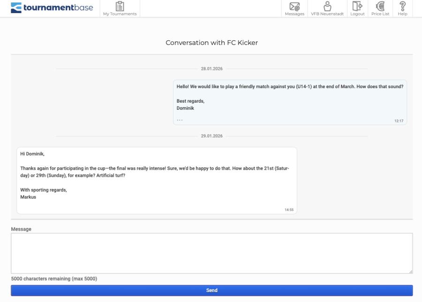This screenshot has height=302, width=422.
Task: Click the Logout text link
Action: click(357, 14)
